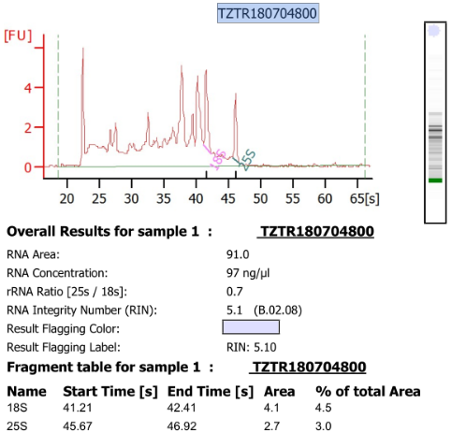Screen dimensions: 452x433
Task: Click the highlighted TZTR180704800 title above chart
Action: (268, 13)
